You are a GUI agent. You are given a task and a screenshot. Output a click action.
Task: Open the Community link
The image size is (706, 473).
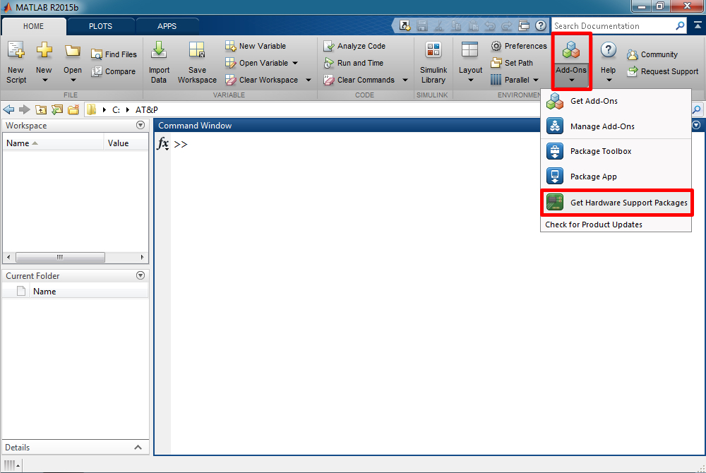(652, 54)
